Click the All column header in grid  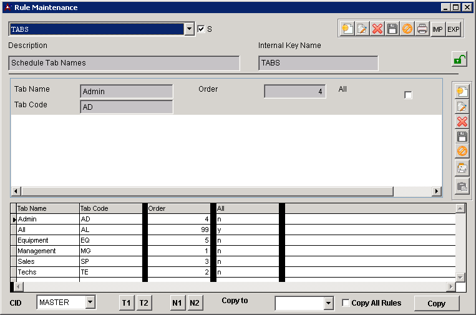pos(248,208)
